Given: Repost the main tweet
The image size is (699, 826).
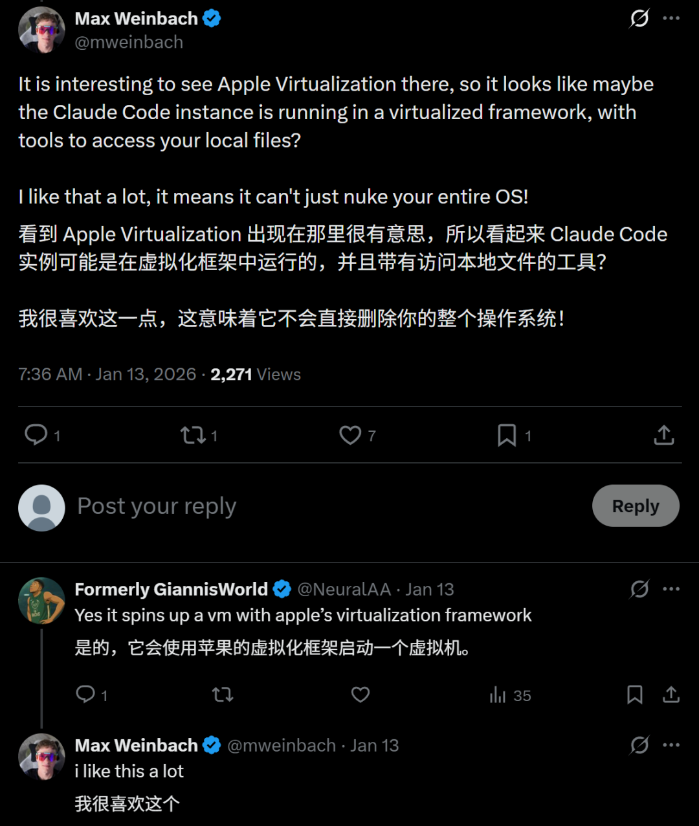Looking at the screenshot, I should click(193, 435).
